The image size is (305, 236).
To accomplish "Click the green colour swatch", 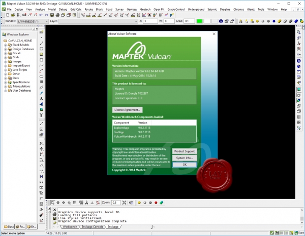I will [x=200, y=21].
